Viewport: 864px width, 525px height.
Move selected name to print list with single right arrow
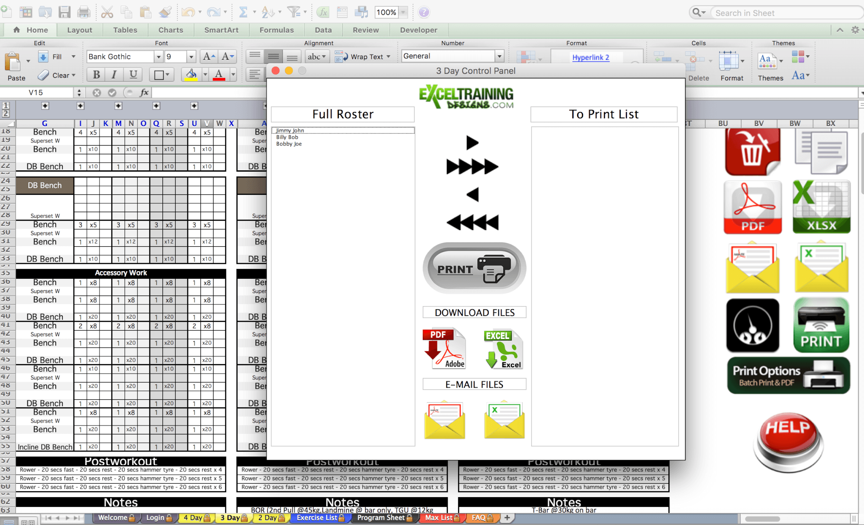472,143
